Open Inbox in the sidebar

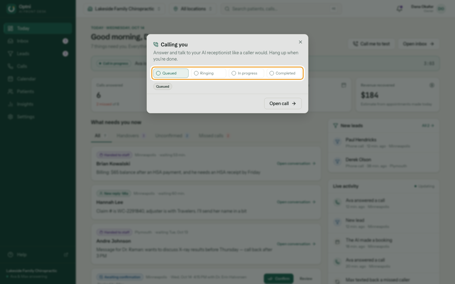[38, 41]
